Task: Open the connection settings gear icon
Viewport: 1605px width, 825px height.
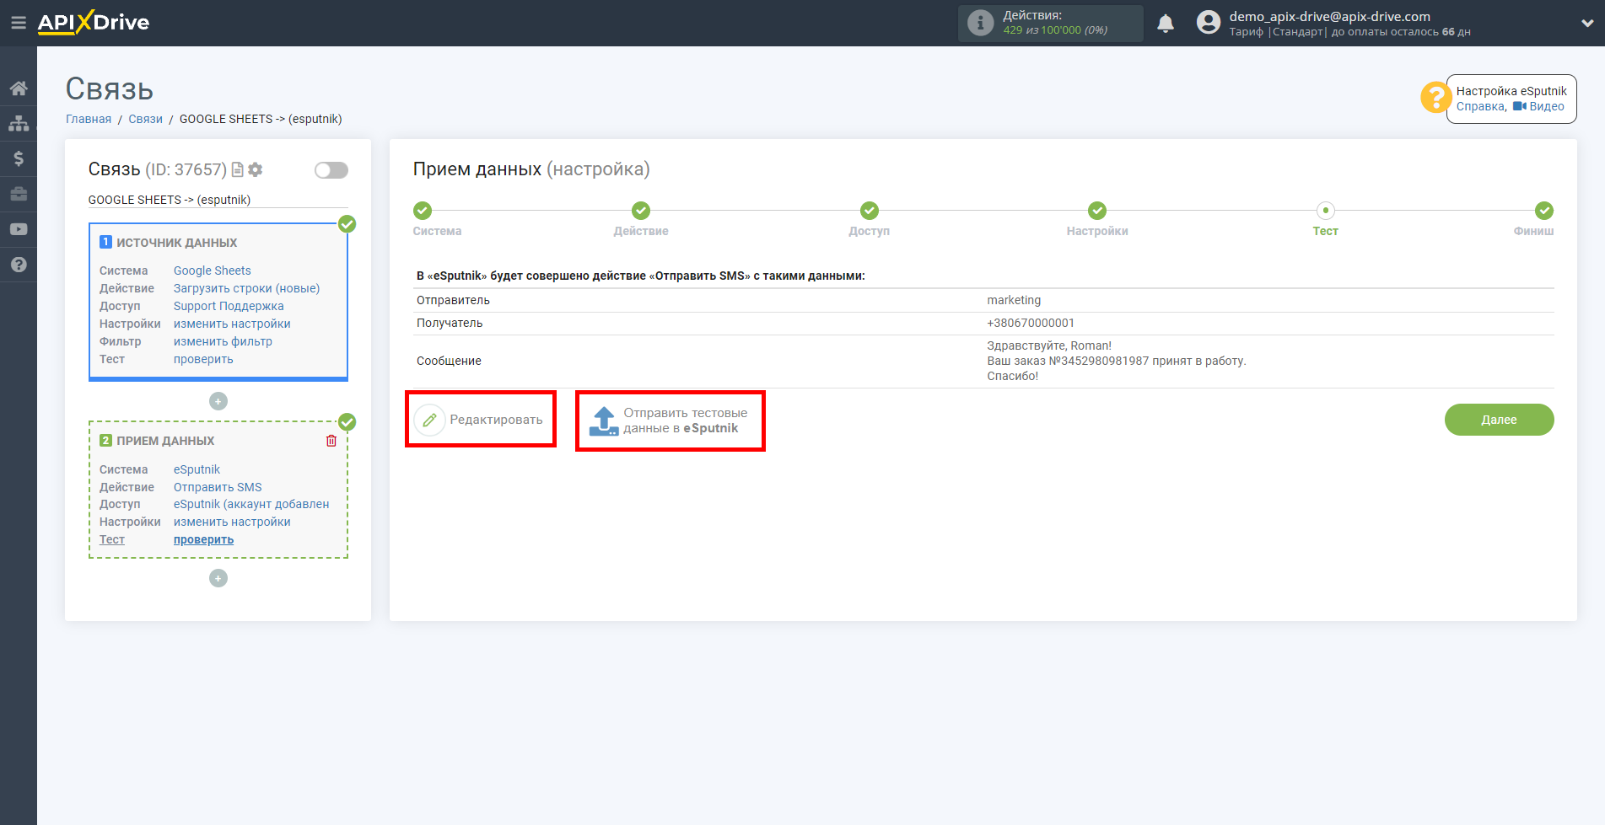Action: tap(256, 169)
